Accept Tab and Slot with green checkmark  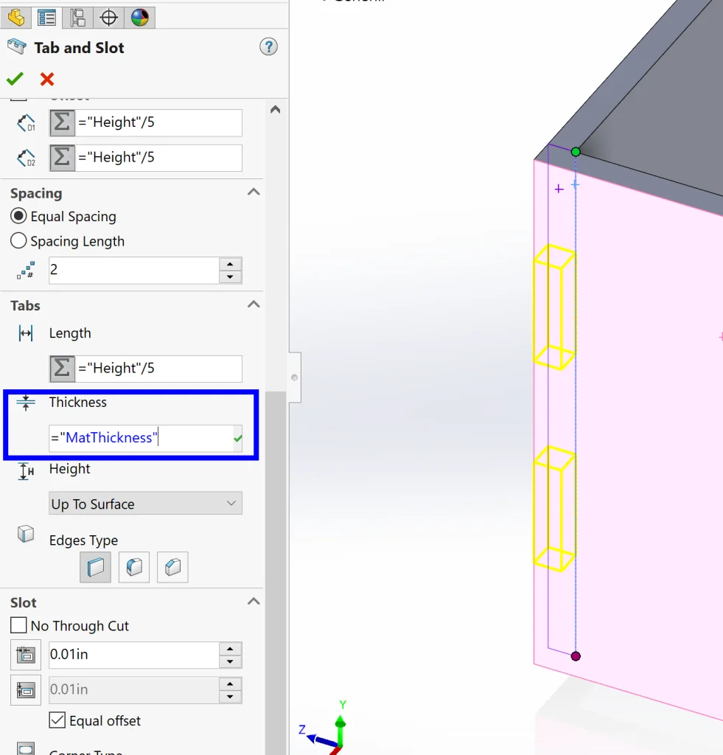coord(15,78)
